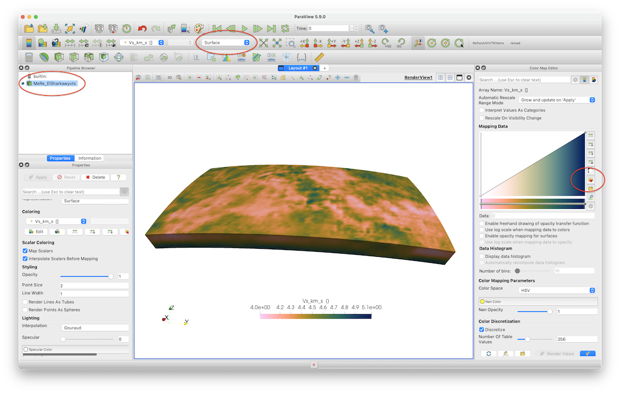
Task: Open the Edit Color Map palette icon
Action: 199,28
